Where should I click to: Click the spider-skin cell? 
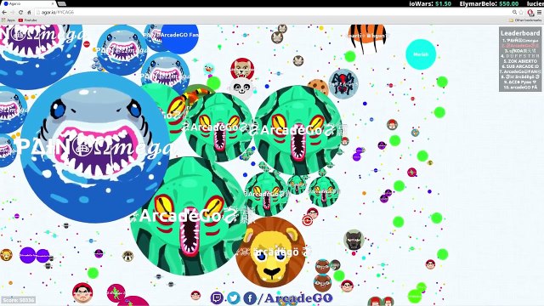point(343,84)
